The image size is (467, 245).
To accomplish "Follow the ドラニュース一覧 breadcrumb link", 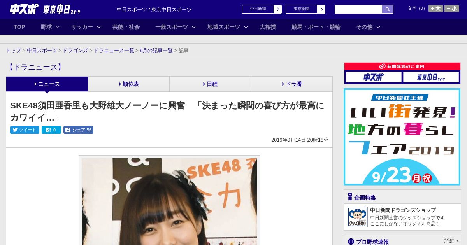I will point(114,51).
